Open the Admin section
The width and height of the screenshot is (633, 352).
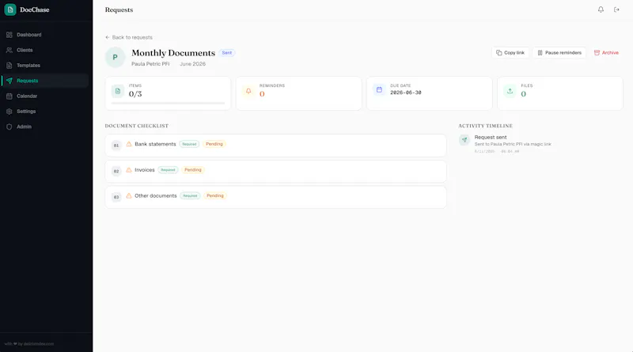coord(44,127)
